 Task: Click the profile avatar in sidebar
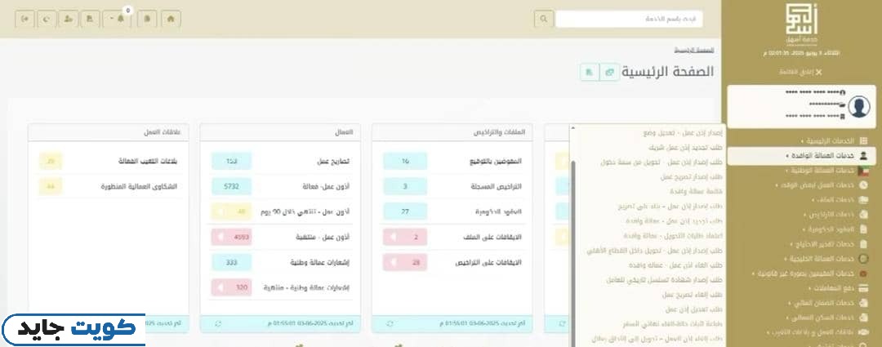click(x=859, y=107)
